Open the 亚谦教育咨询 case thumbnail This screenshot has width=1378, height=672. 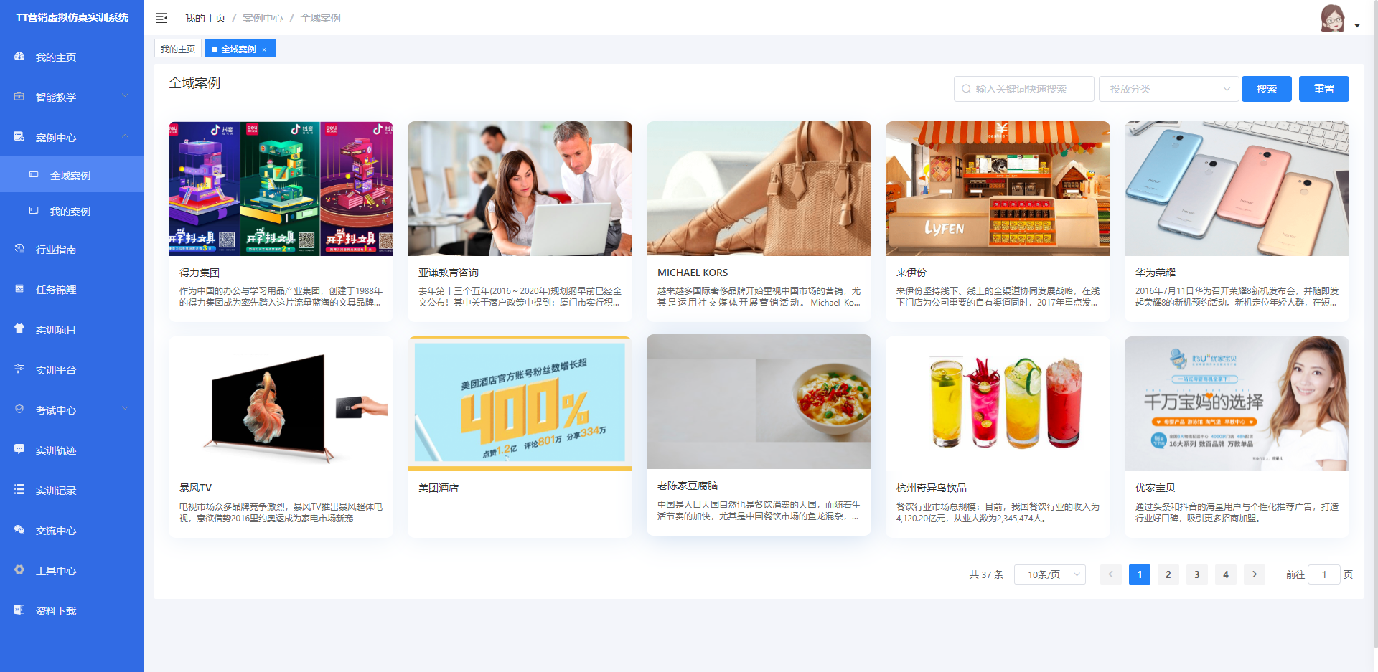[x=520, y=189]
